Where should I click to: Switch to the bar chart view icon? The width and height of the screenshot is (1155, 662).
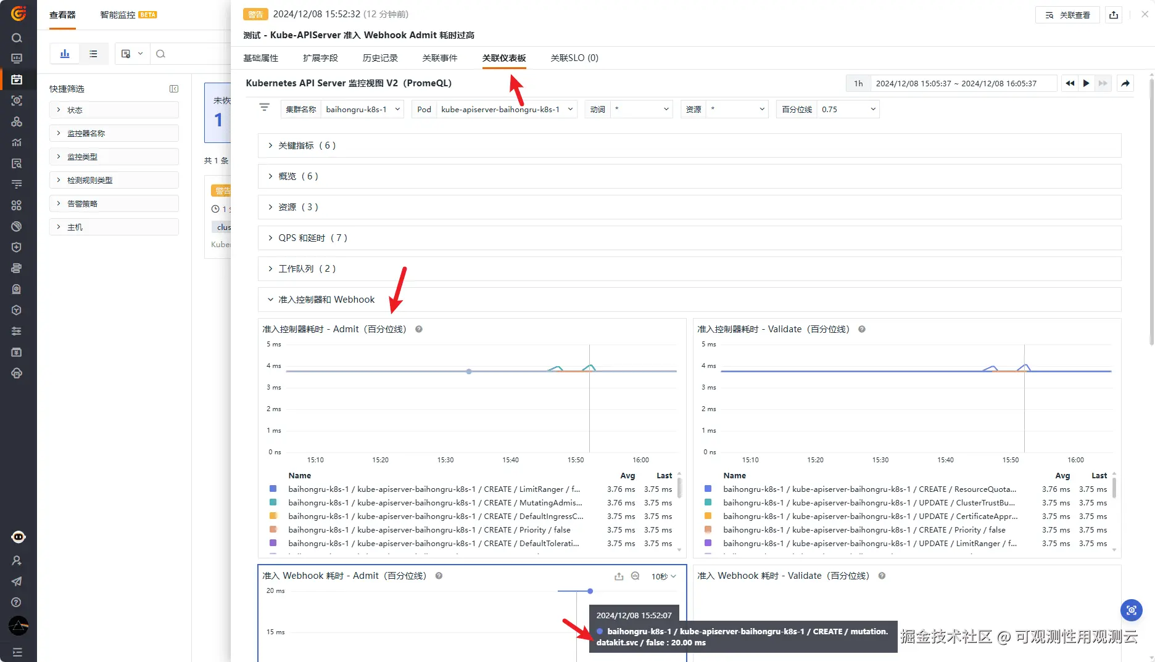tap(65, 54)
